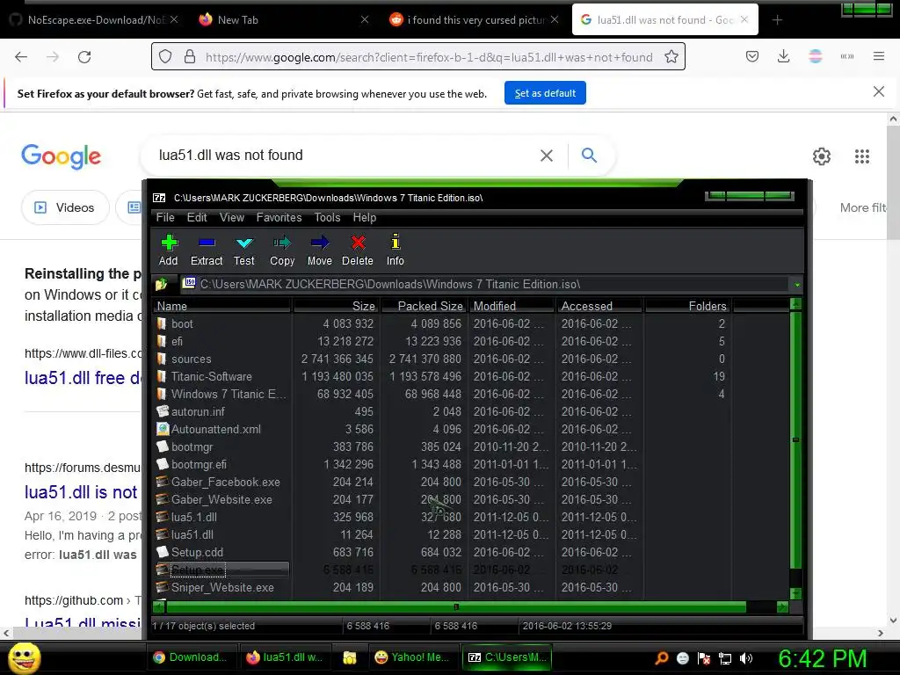Open the Google apps grid
Image resolution: width=900 pixels, height=675 pixels.
[x=862, y=156]
